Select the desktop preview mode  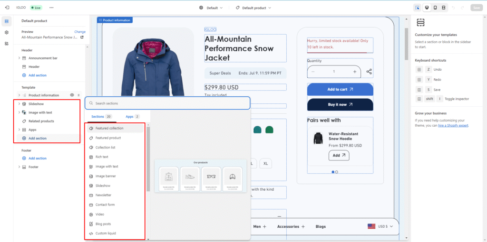coord(426,8)
